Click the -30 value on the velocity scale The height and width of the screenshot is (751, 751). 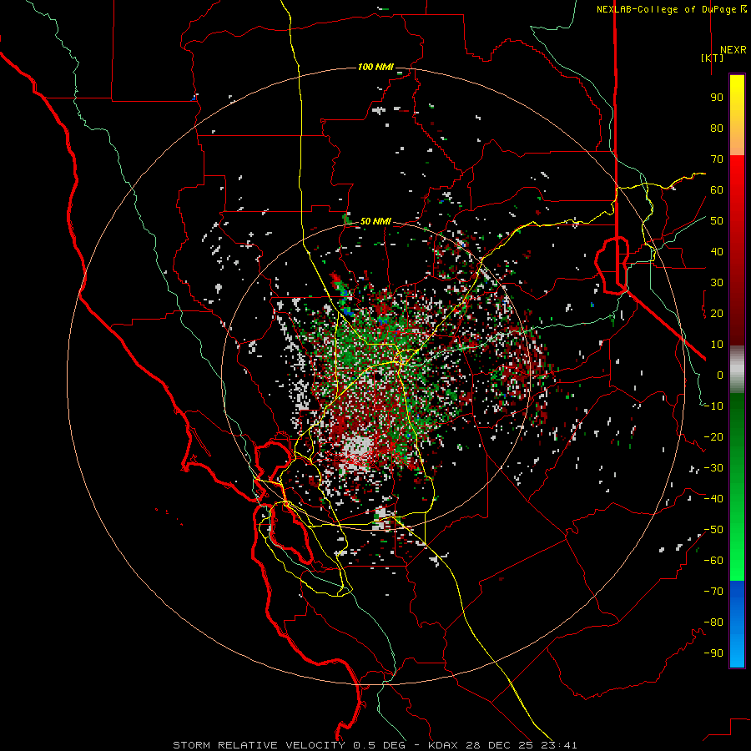tap(713, 468)
